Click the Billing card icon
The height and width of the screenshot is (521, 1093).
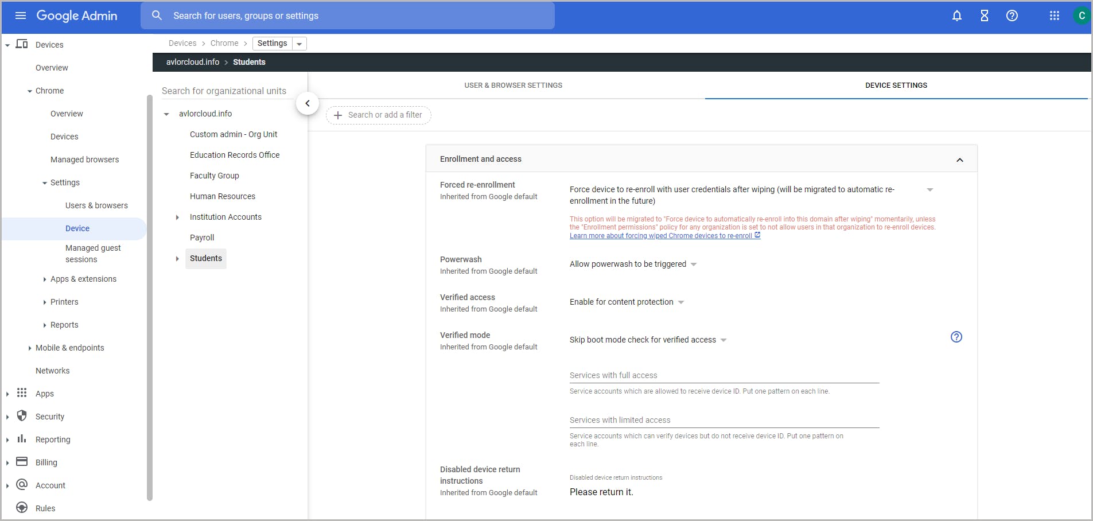click(x=22, y=462)
